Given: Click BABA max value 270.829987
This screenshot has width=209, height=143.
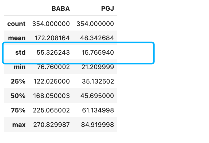Looking at the screenshot, I should 51,125.
